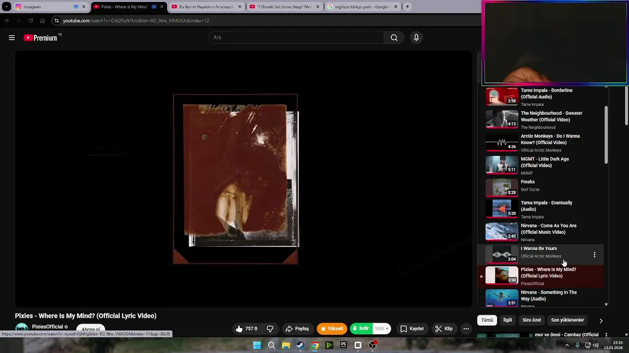This screenshot has width=629, height=353.
Task: Open the YouTube guide hamburger menu
Action: pos(12,38)
